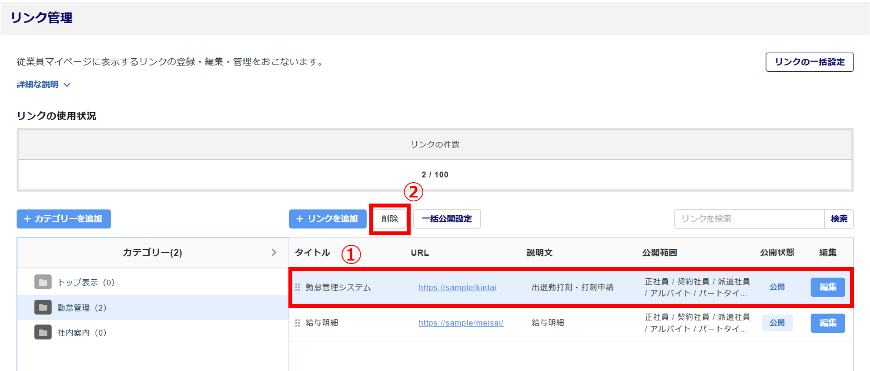The height and width of the screenshot is (371, 870).
Task: Click 編集 for the 給与明細 row
Action: coord(828,323)
